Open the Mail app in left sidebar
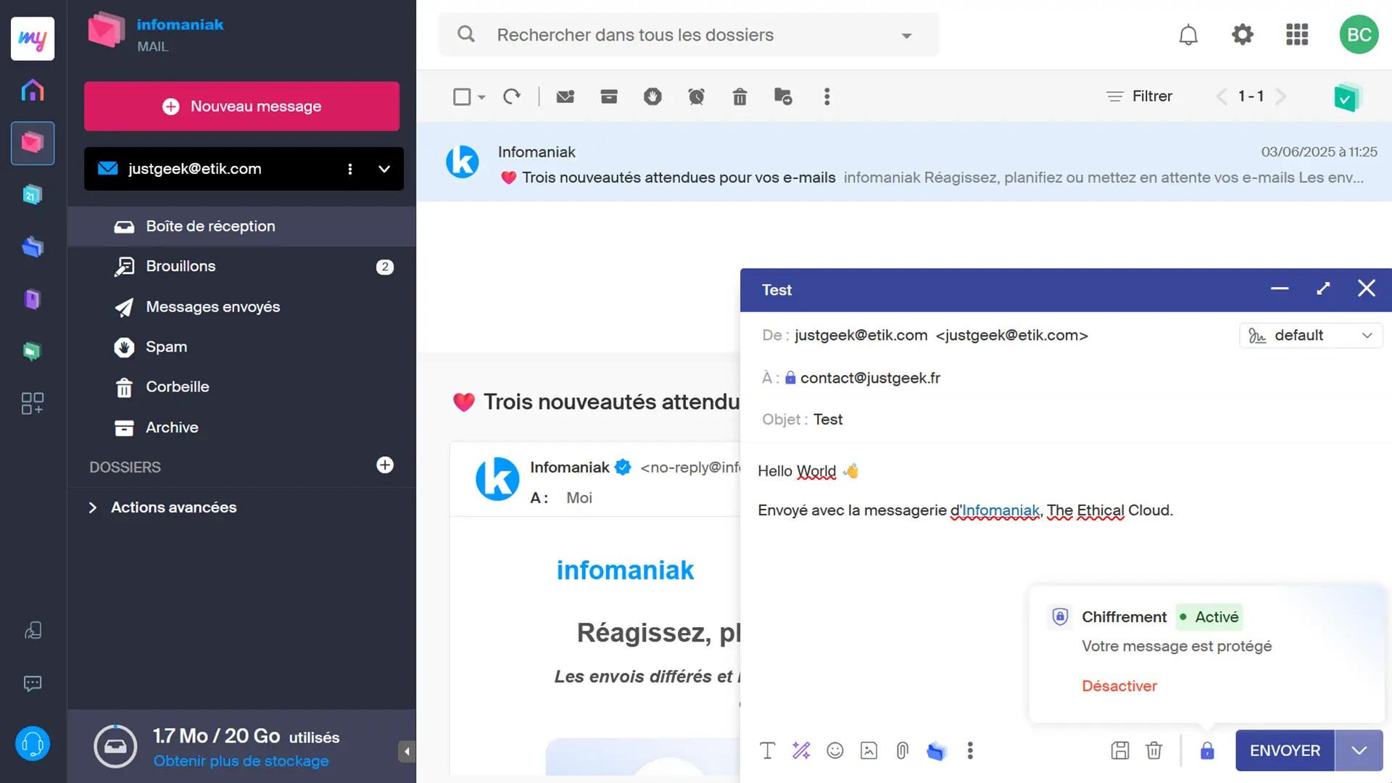1392x783 pixels. coord(33,143)
